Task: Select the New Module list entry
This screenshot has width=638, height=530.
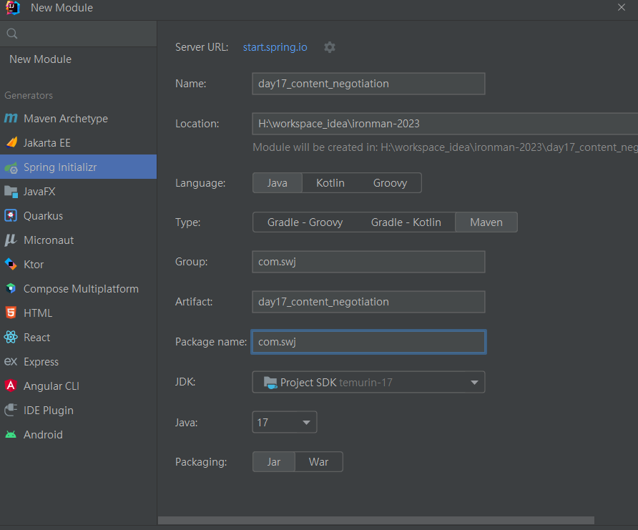Action: coord(40,59)
